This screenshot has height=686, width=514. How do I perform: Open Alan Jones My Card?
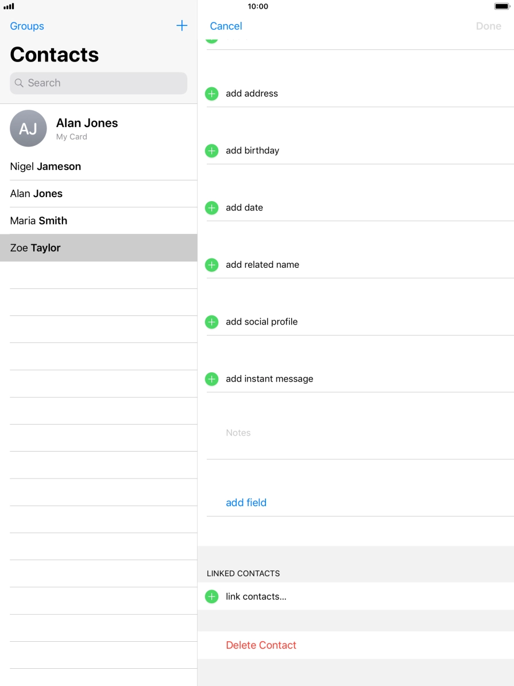(x=86, y=128)
